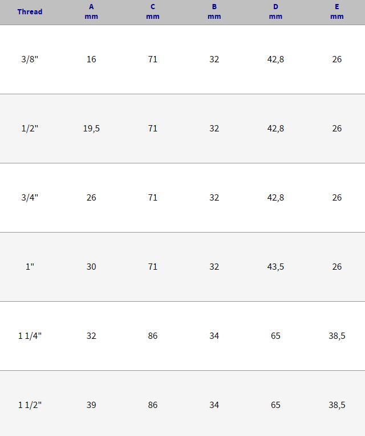The height and width of the screenshot is (436, 365).
Task: Click the 1 1/4" thread row label
Action: pyautogui.click(x=30, y=336)
